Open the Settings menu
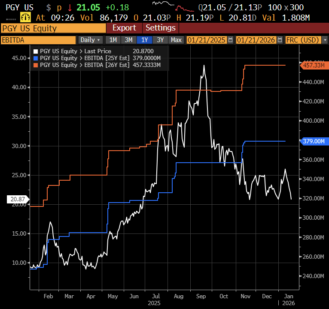The image size is (329, 309). tap(161, 28)
